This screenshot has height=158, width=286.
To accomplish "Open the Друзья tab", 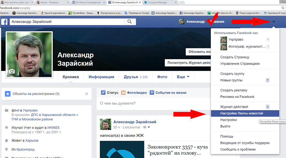I will [x=136, y=77].
